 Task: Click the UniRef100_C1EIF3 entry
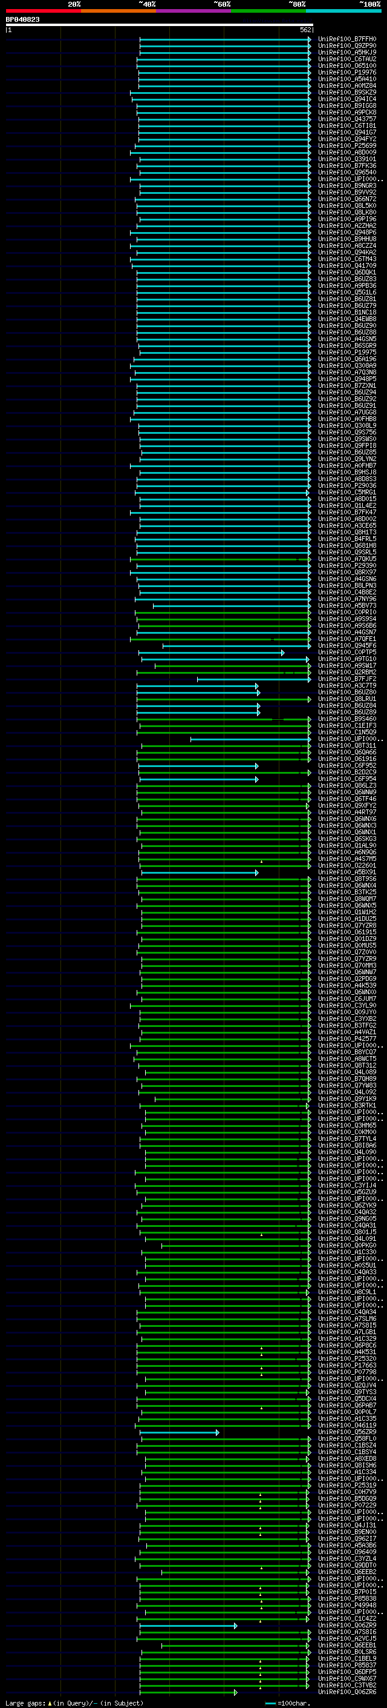[x=347, y=726]
